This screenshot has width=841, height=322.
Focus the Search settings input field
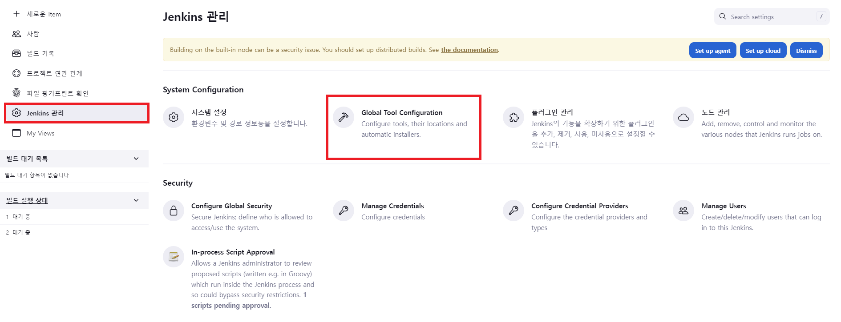pos(772,16)
